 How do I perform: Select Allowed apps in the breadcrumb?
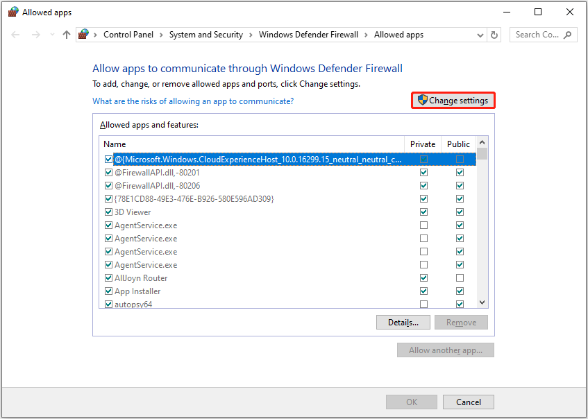click(x=398, y=34)
